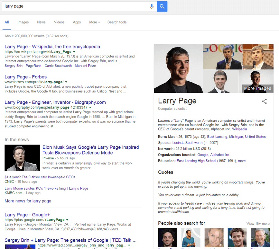Open the Biography.com Engineer, Inventor result
This screenshot has height=249, width=279.
click(55, 102)
